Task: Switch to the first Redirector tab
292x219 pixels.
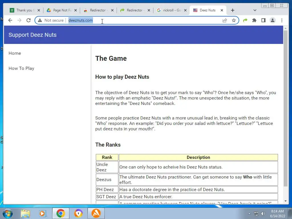Action: [x=98, y=10]
